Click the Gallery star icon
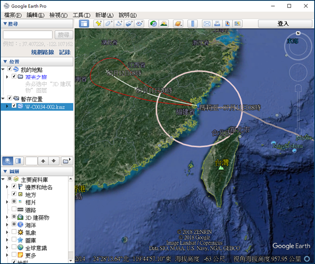 point(20,240)
